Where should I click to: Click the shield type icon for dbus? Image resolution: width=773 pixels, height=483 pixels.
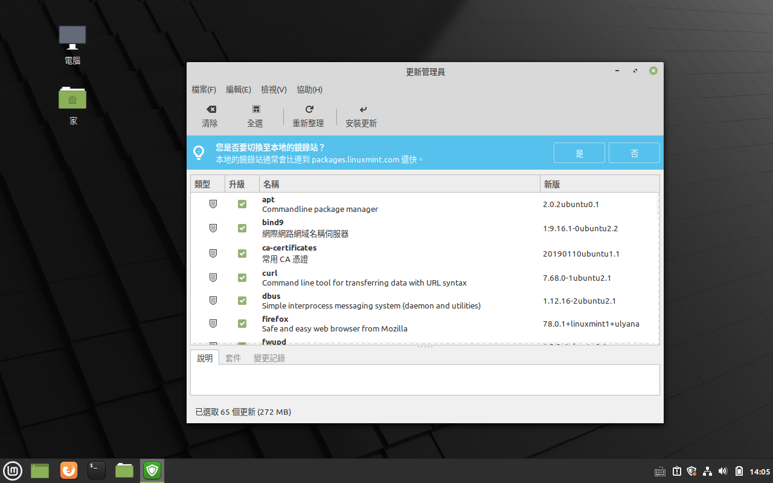click(x=213, y=301)
